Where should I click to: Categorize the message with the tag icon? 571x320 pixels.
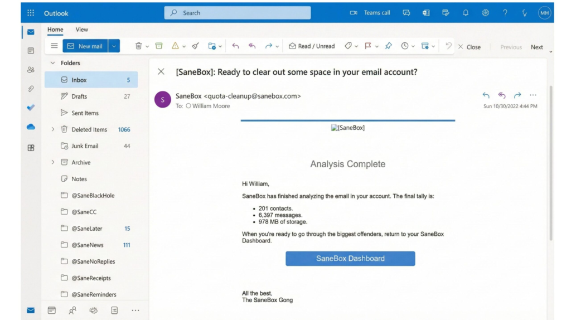point(348,46)
